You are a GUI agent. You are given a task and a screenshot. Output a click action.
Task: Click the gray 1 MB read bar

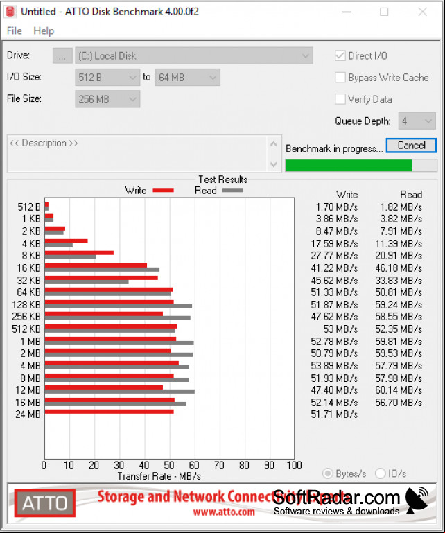click(x=119, y=343)
